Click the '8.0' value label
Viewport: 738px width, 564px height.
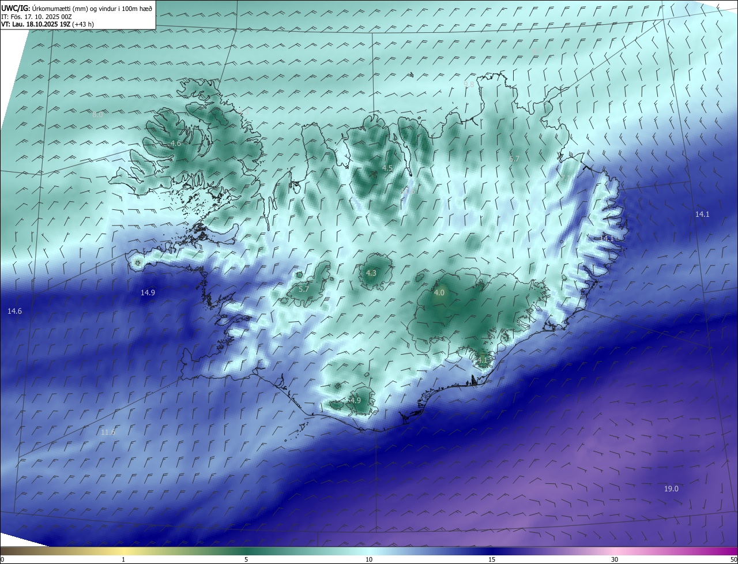coord(97,115)
